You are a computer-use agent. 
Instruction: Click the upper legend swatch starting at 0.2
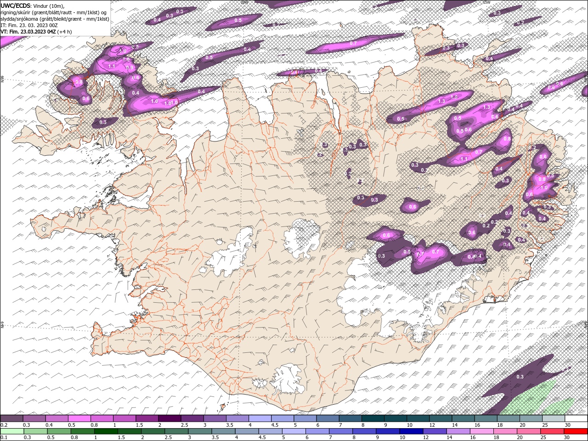click(11, 418)
